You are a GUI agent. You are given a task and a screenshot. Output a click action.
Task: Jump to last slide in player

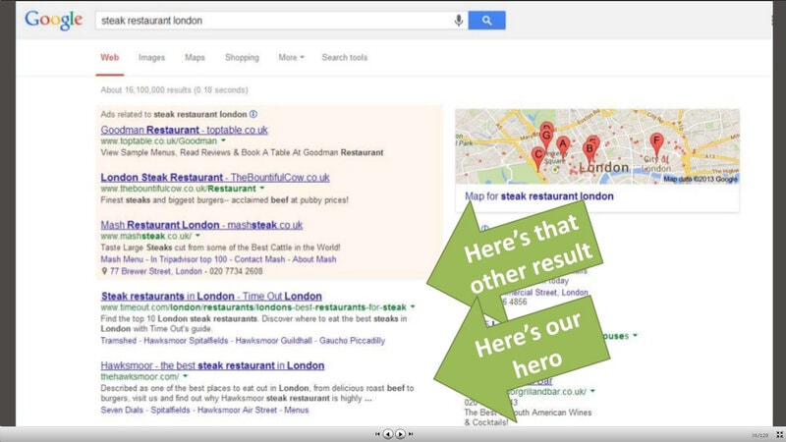click(411, 434)
